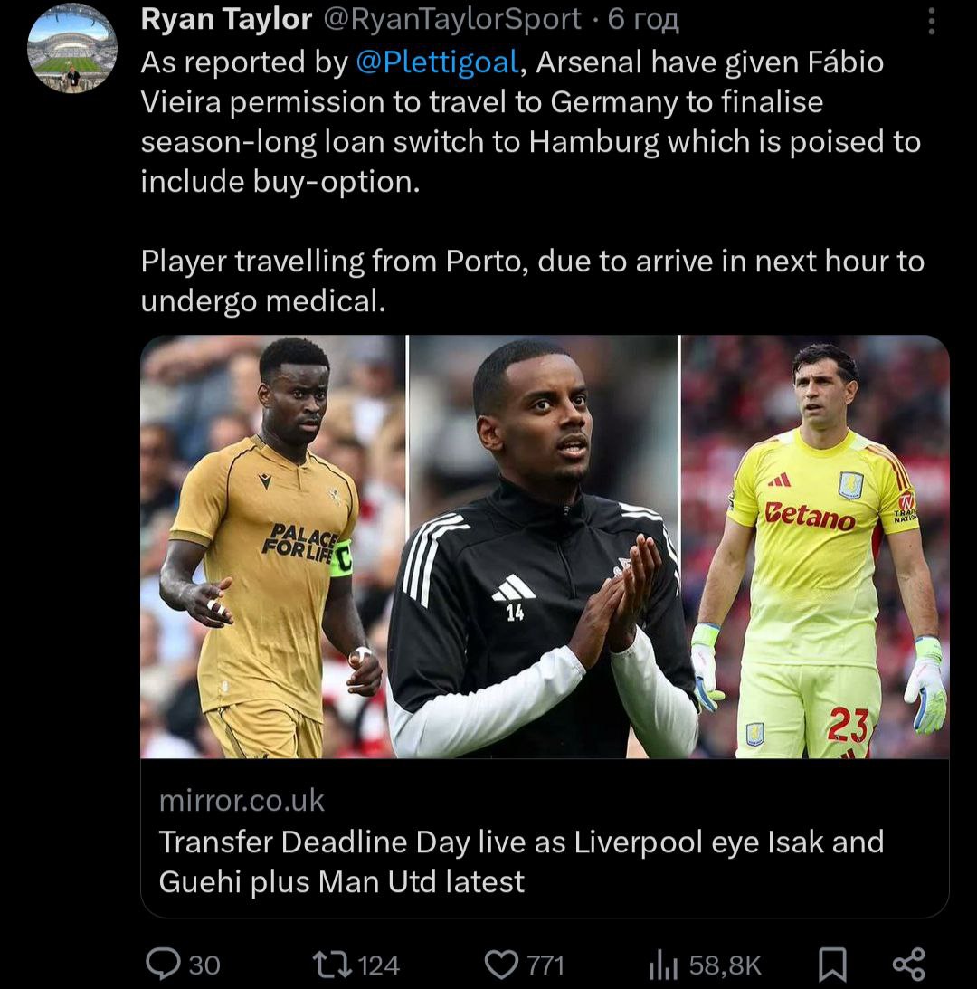Click the 58,8K views count
Viewport: 977px width, 989px height.
726,965
